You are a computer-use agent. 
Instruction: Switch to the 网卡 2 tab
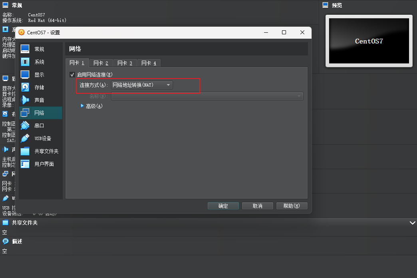pyautogui.click(x=101, y=63)
